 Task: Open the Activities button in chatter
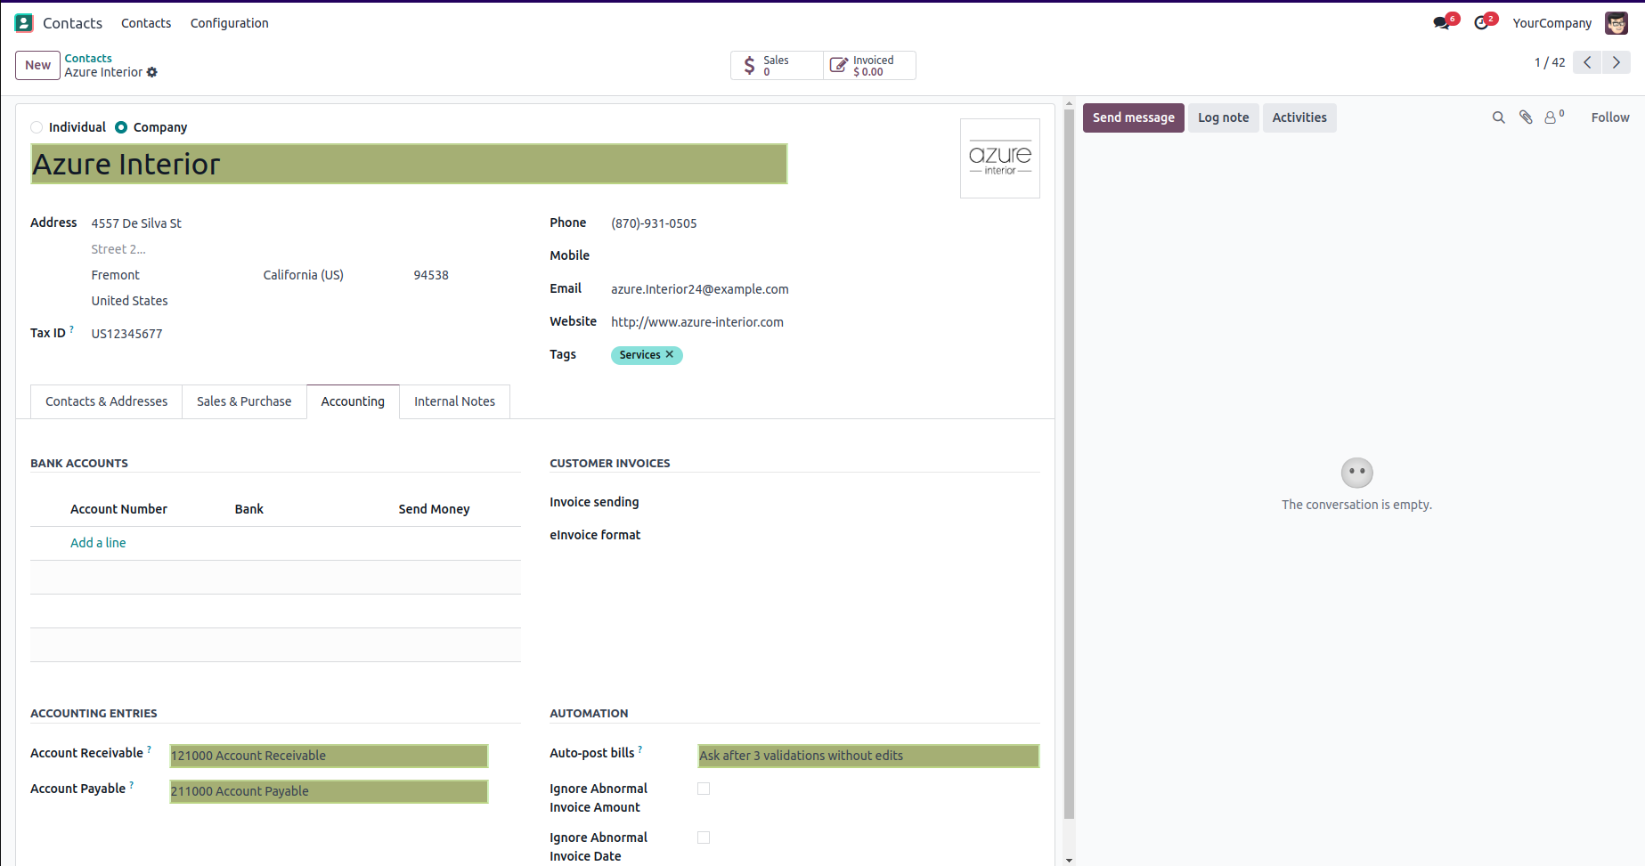point(1299,117)
